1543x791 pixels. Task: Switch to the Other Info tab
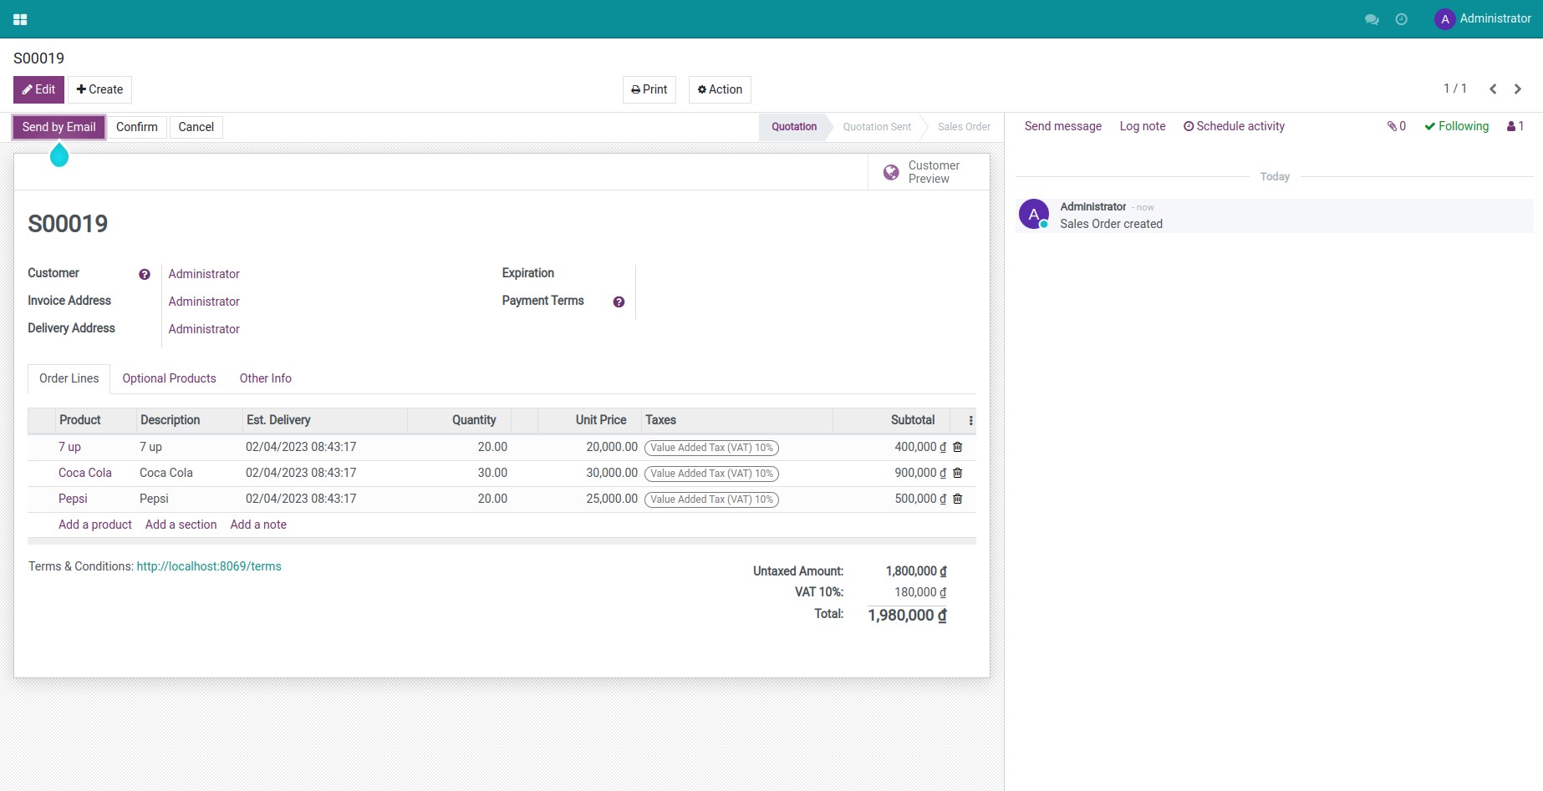coord(265,378)
